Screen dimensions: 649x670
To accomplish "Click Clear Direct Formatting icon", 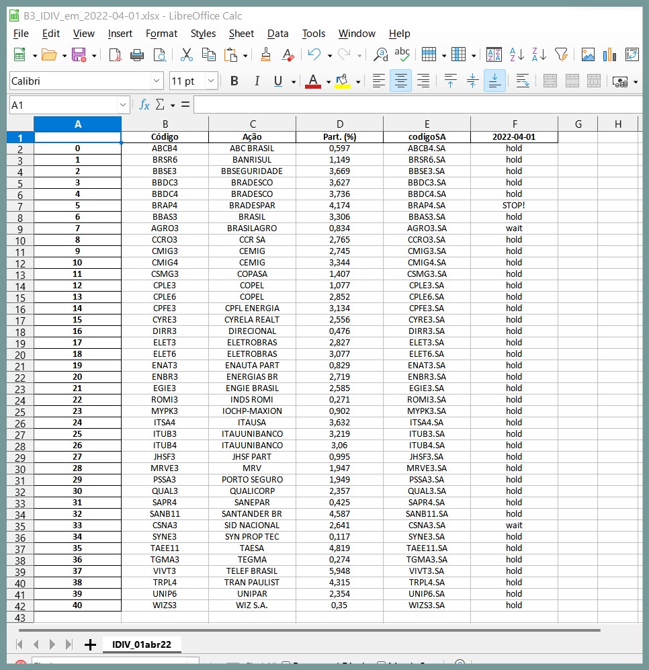I will (288, 54).
